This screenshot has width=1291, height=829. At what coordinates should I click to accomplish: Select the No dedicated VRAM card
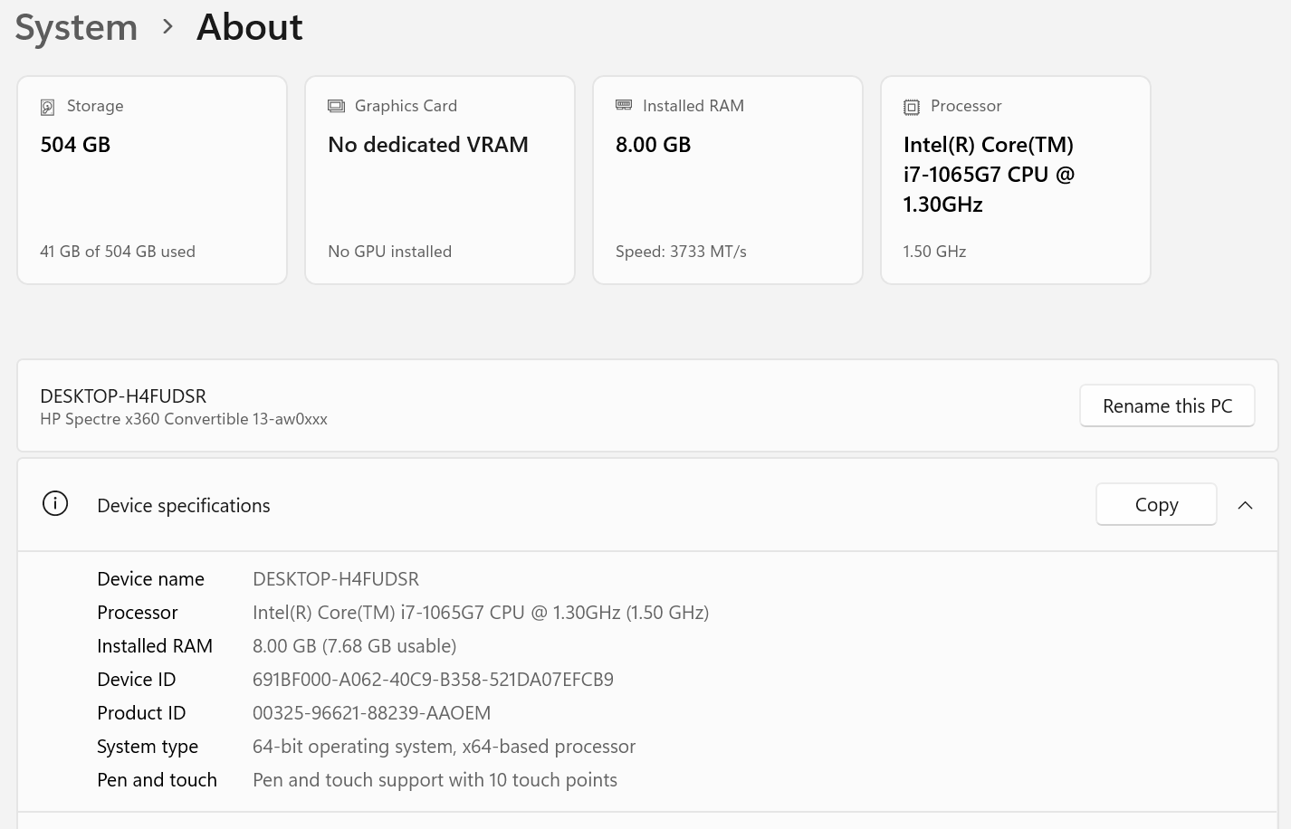pyautogui.click(x=440, y=180)
